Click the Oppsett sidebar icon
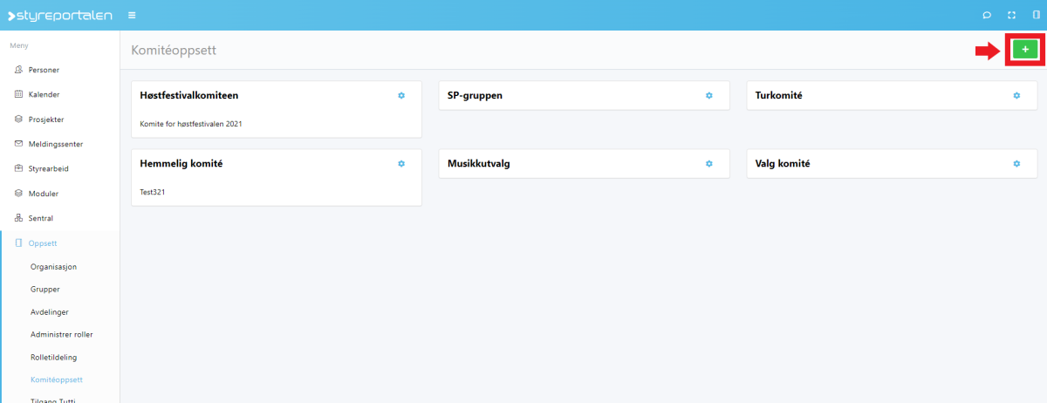 19,242
